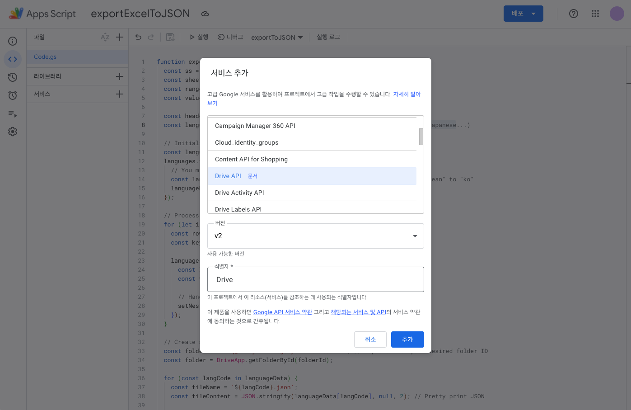Open the Drive API 문서 link
The height and width of the screenshot is (410, 631).
(x=252, y=176)
